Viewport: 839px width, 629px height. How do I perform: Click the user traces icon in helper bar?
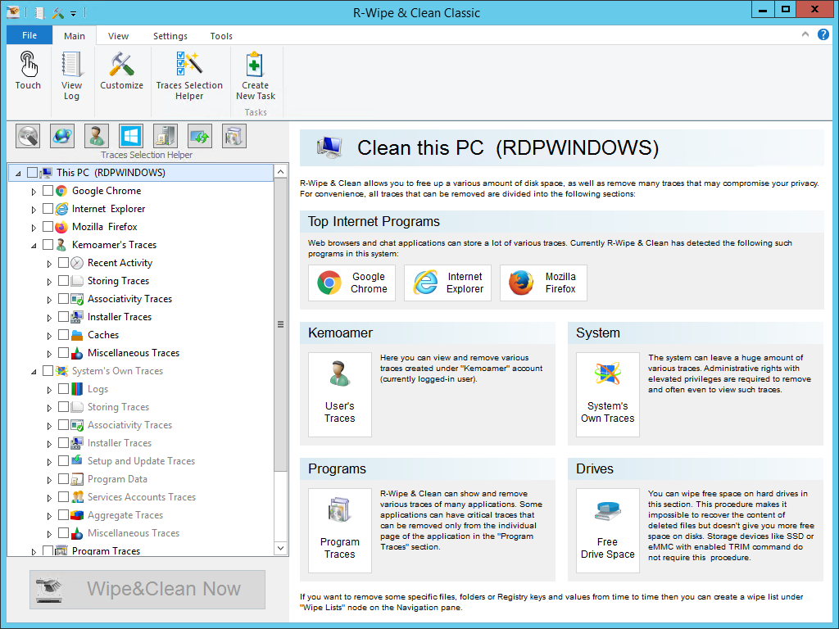97,136
